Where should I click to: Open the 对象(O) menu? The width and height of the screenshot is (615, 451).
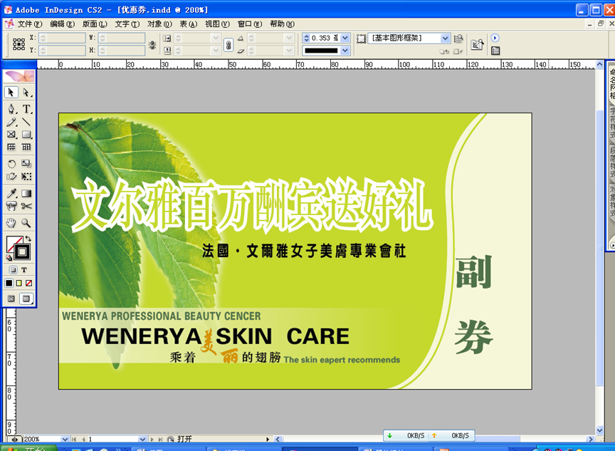(x=159, y=24)
